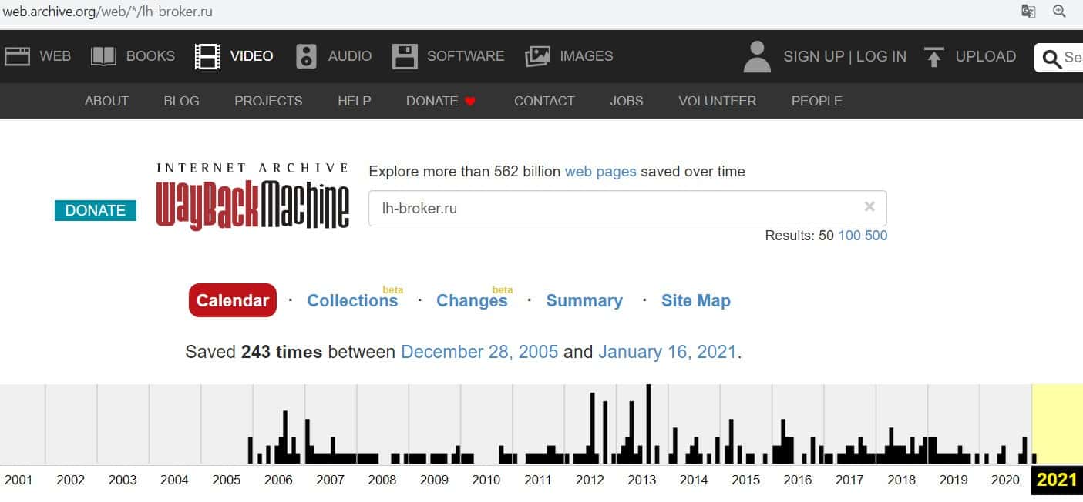Click the browser translate page icon
The width and height of the screenshot is (1083, 502).
click(1028, 12)
